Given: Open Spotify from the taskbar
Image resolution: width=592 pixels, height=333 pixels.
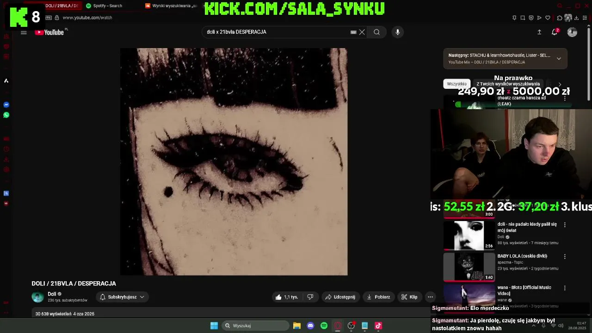Looking at the screenshot, I should pos(324,326).
